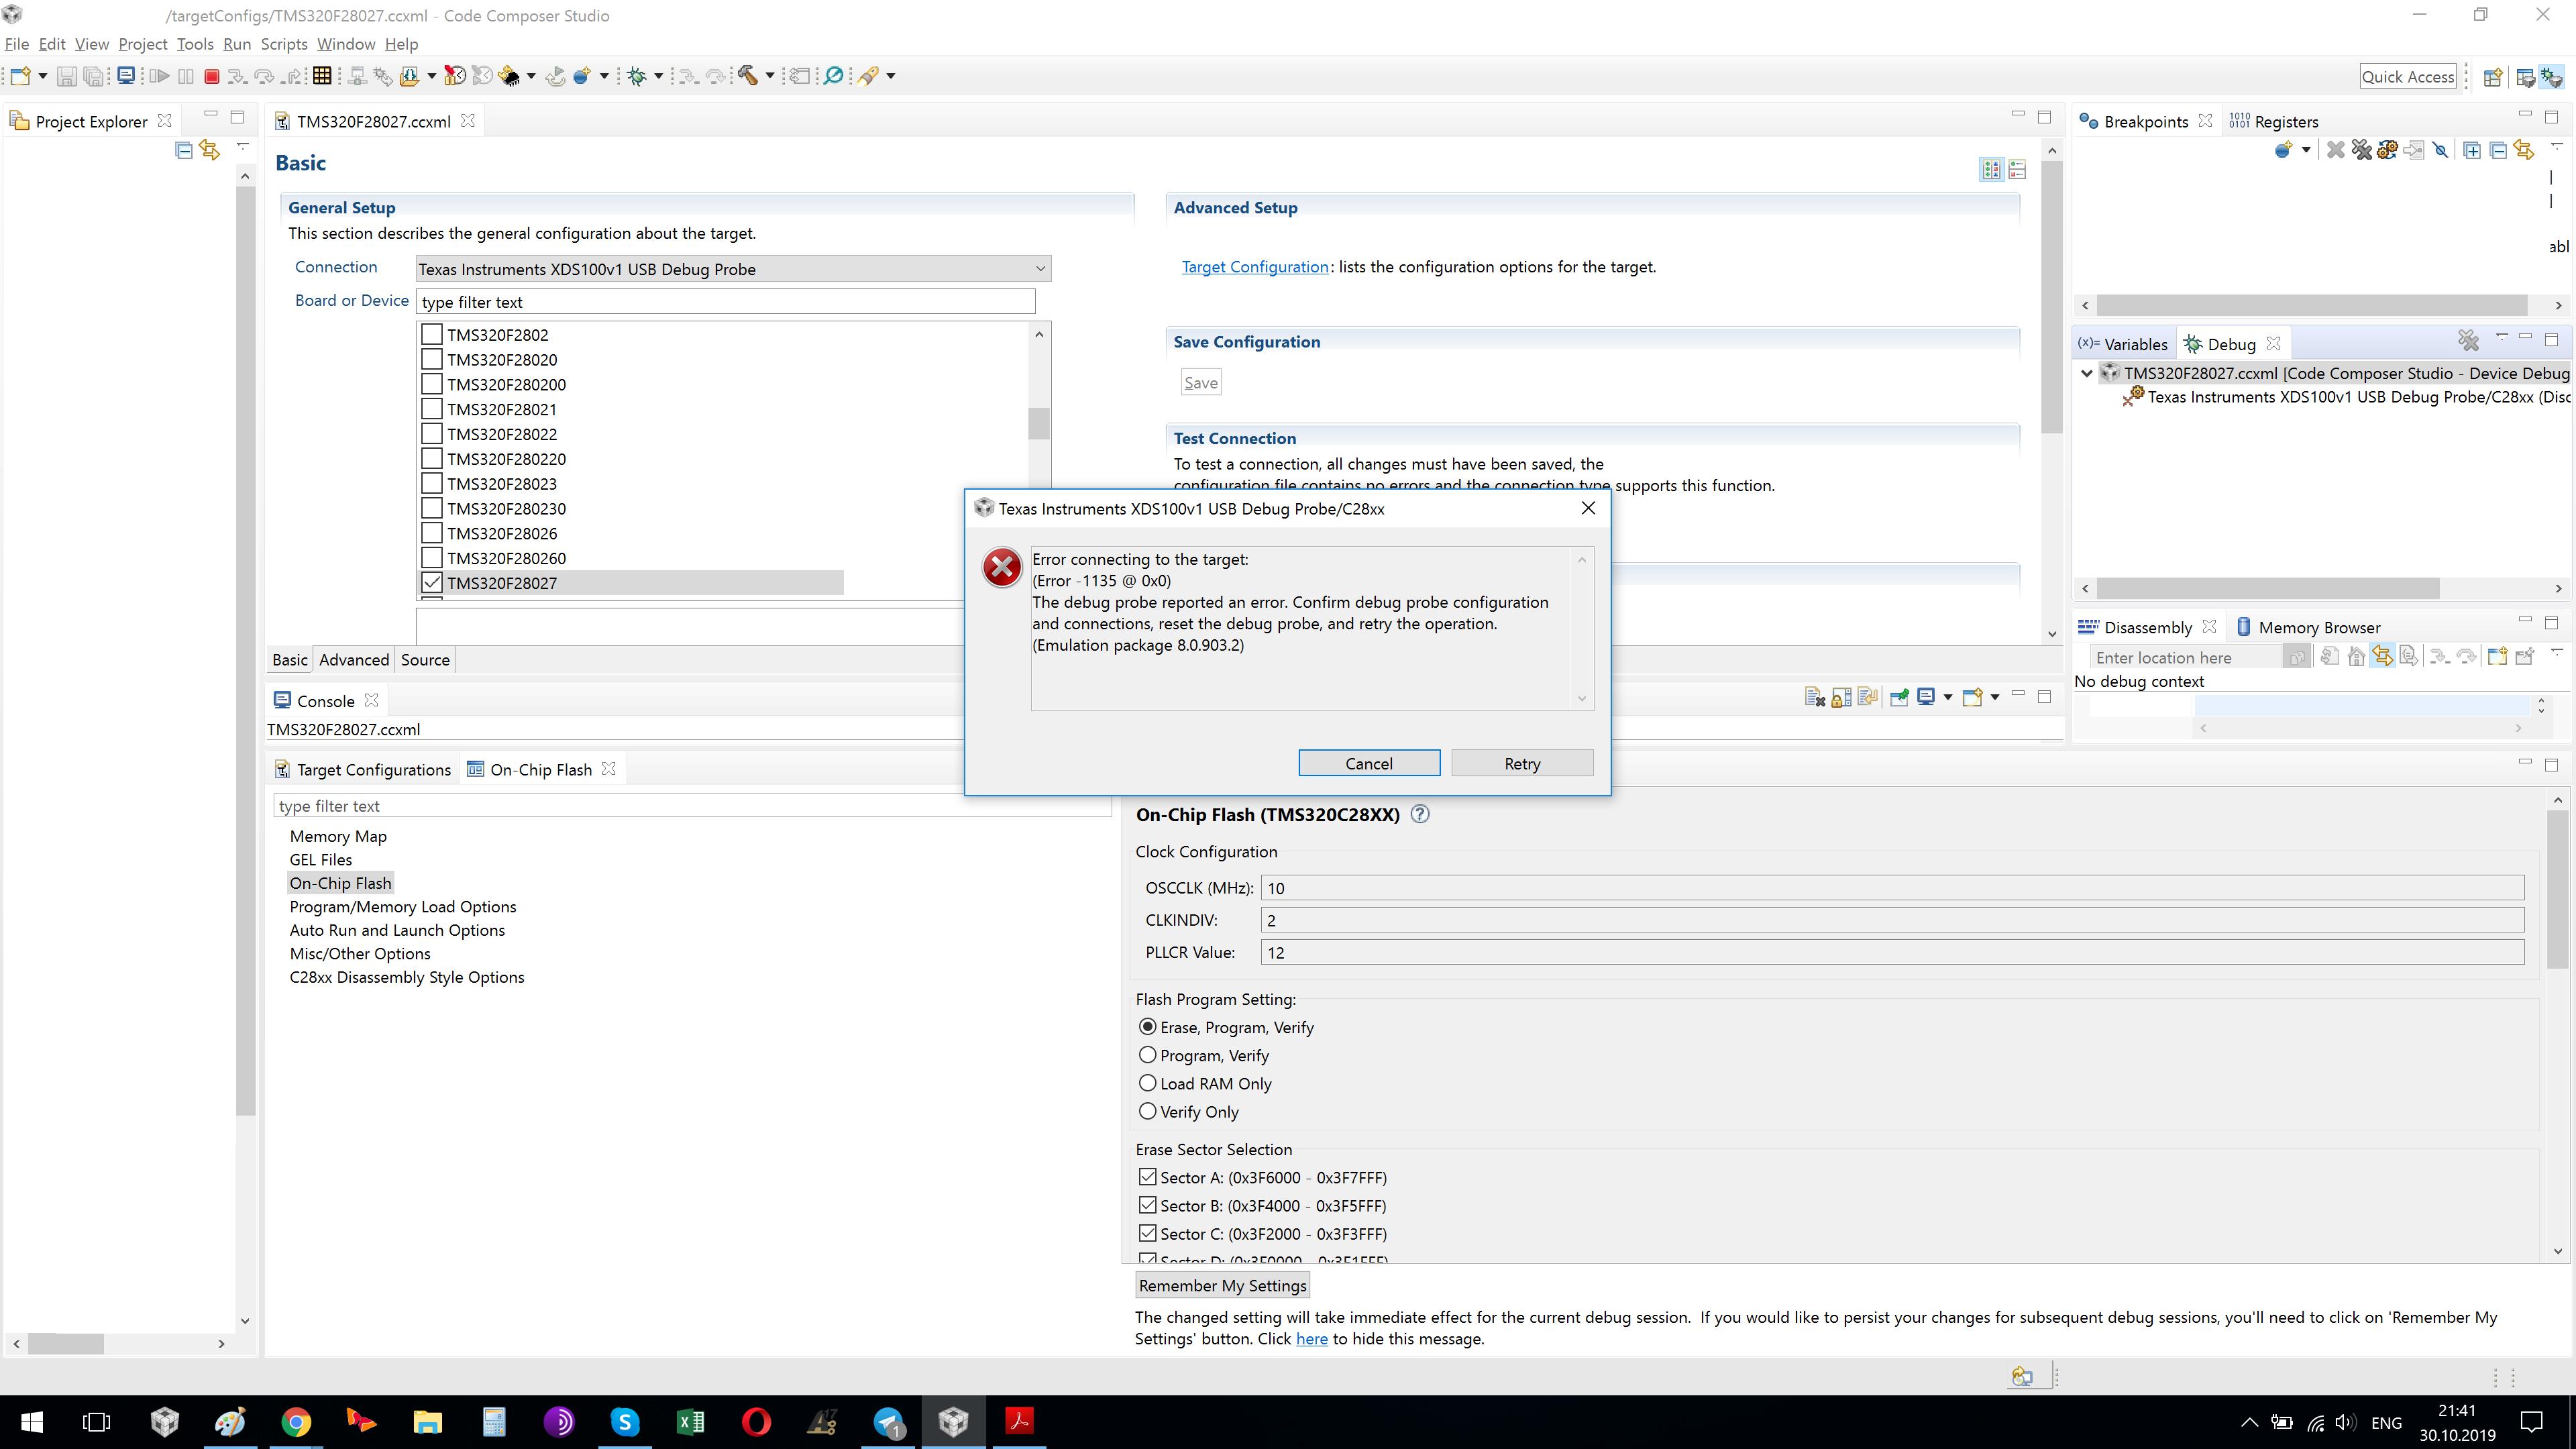Open the File menu
This screenshot has width=2576, height=1449.
coord(17,44)
